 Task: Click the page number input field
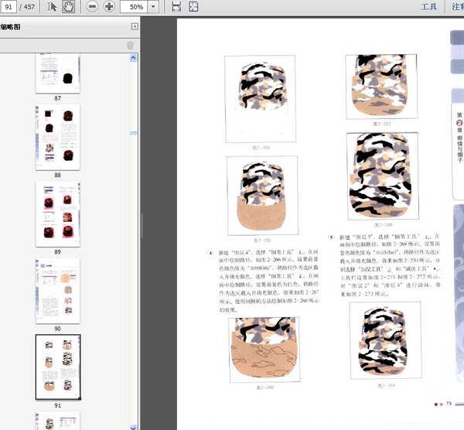[x=10, y=7]
